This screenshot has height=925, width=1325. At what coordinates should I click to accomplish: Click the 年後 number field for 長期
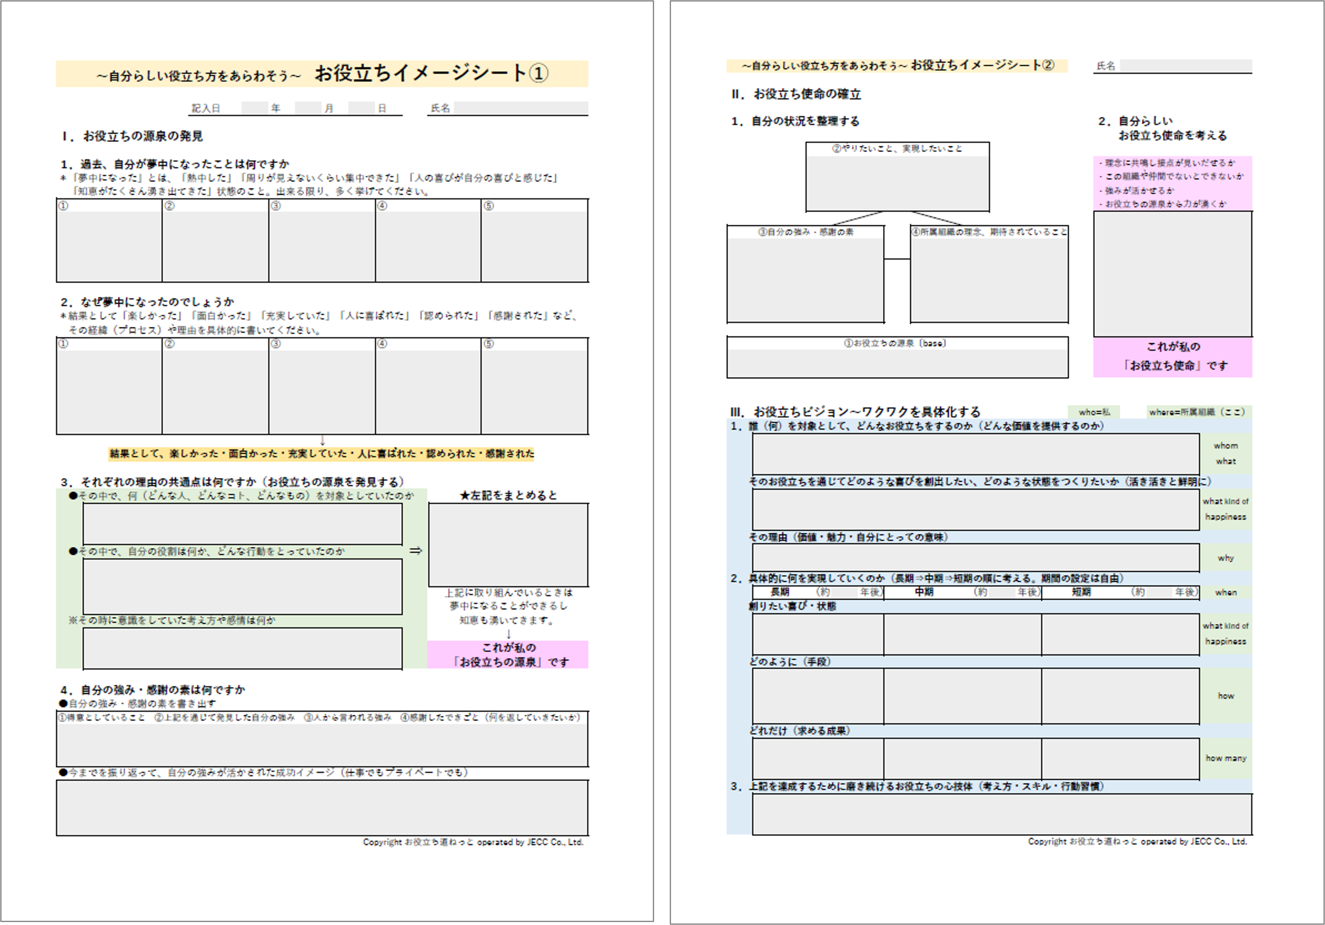tap(845, 592)
